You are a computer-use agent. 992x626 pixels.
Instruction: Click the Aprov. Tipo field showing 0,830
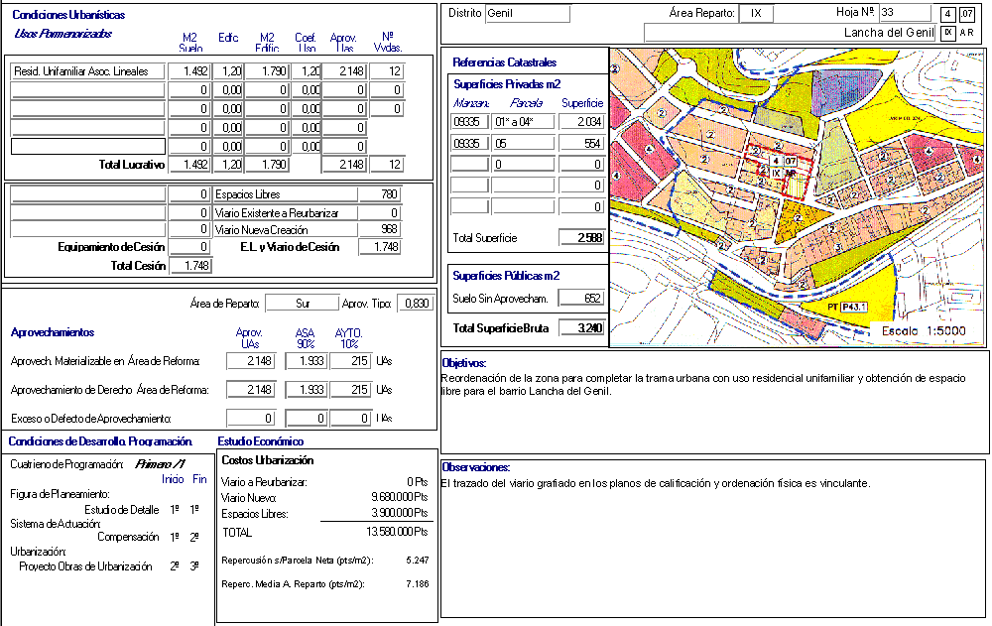[415, 304]
